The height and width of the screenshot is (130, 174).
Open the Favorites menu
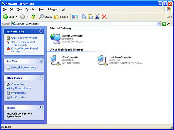point(30,9)
